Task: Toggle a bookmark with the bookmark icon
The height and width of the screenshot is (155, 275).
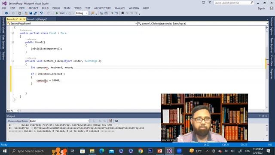Action: tap(122, 13)
